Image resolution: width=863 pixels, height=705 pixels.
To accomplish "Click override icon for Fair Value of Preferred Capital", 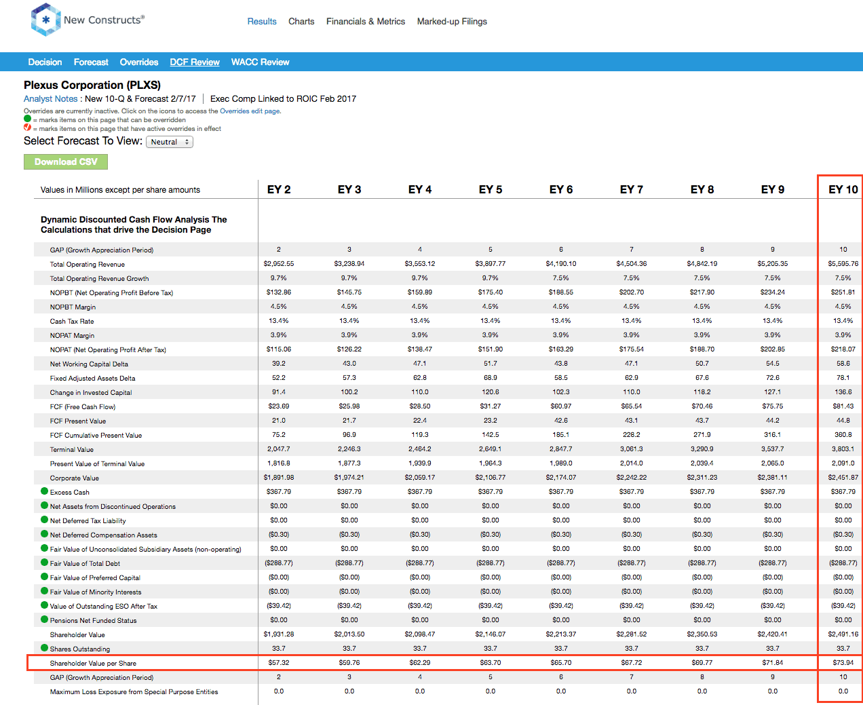I will (44, 577).
